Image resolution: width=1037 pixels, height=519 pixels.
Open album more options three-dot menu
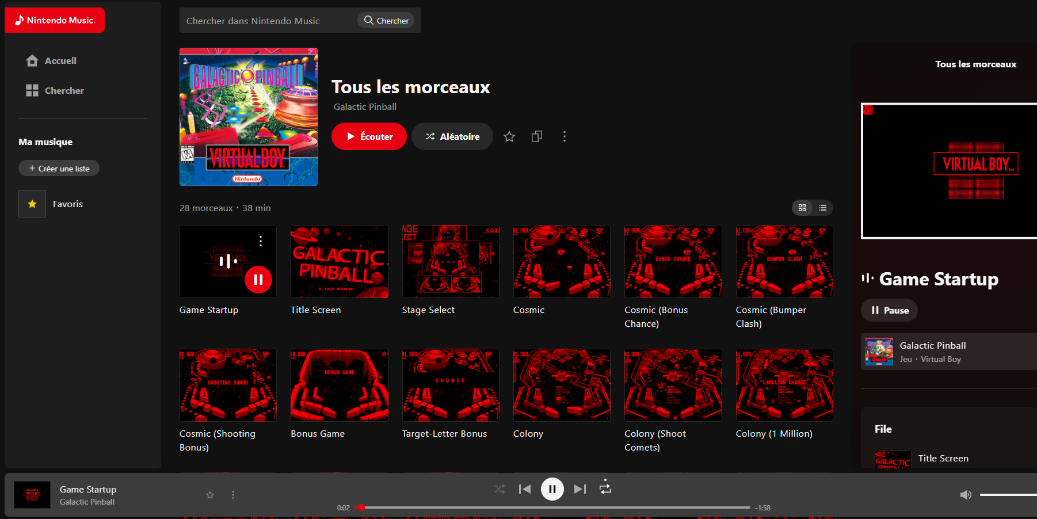tap(565, 136)
